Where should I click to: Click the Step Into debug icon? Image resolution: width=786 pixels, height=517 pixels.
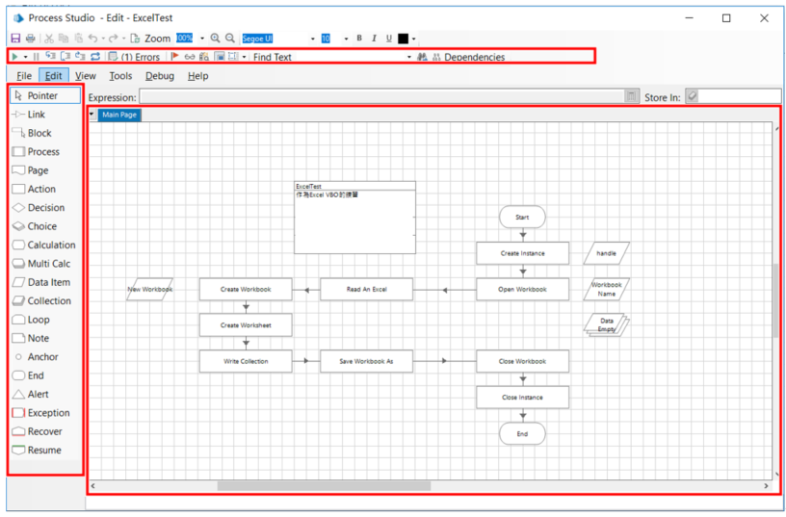tap(50, 56)
